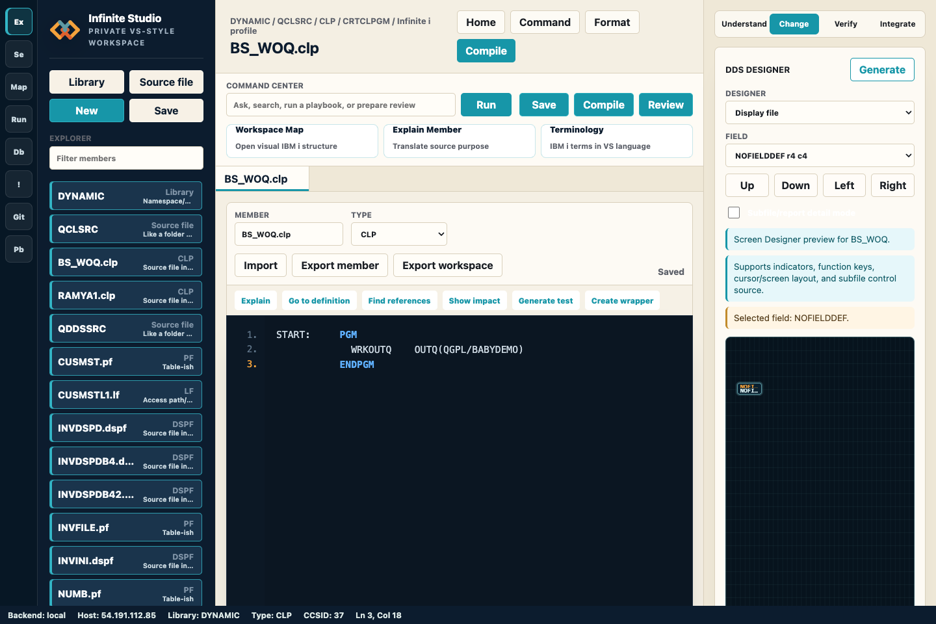
Task: Open the Explain Member card
Action: click(x=460, y=140)
